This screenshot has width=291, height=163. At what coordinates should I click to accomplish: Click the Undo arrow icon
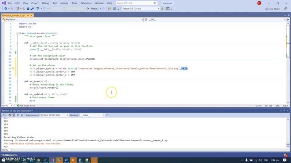(38, 9)
